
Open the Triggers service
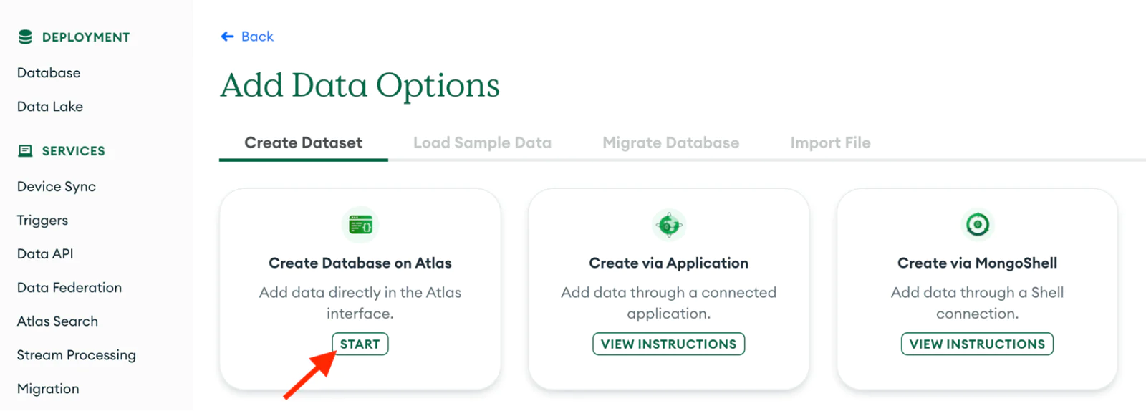click(x=43, y=221)
